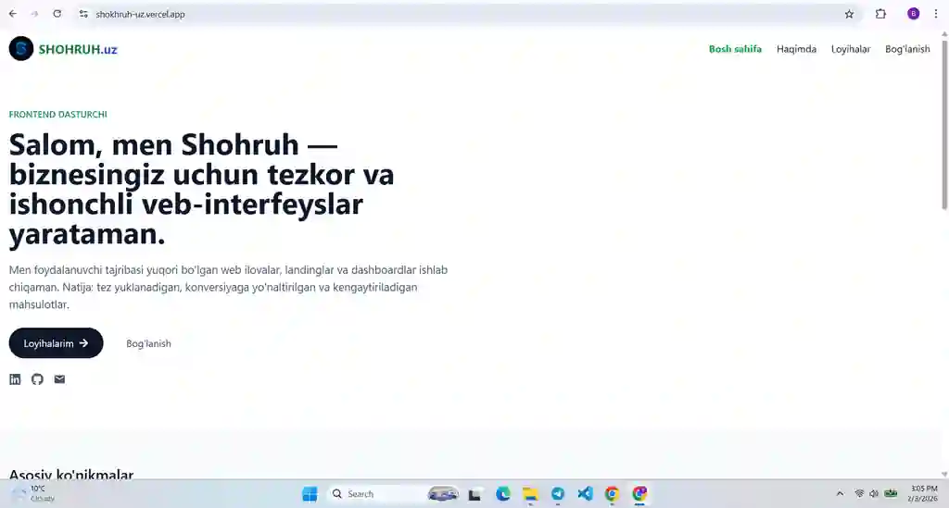Bookmark this page with the star icon
This screenshot has width=949, height=508.
click(849, 14)
